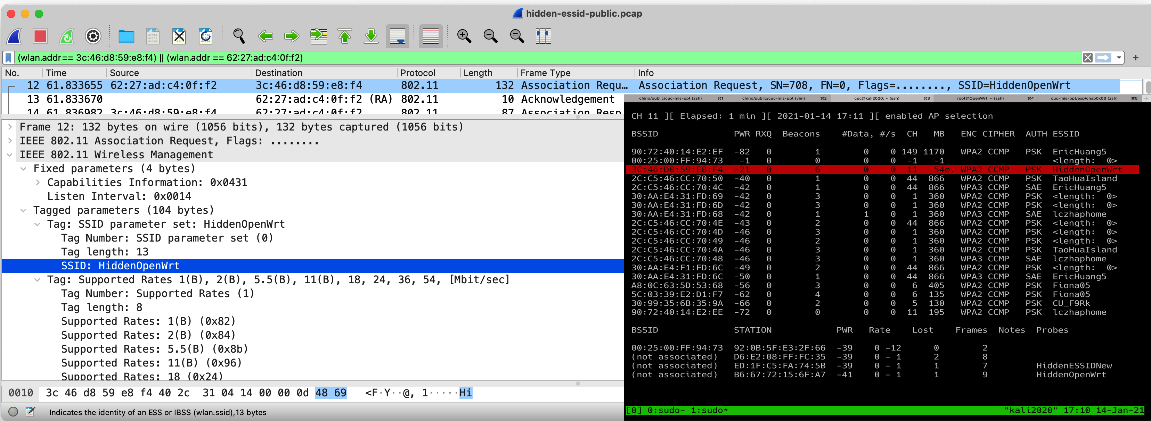Screen dimensions: 1151x421
Task: Sort packets by the Protocol column
Action: coord(417,73)
